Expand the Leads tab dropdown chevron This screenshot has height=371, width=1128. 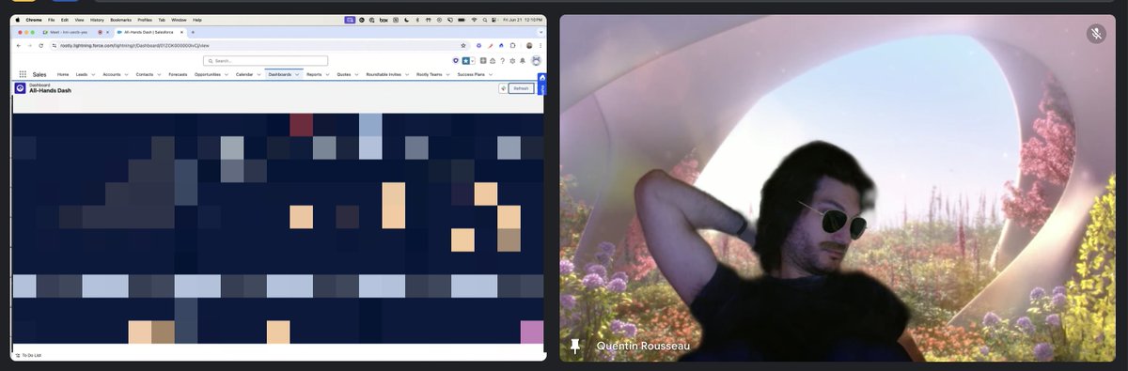point(93,74)
